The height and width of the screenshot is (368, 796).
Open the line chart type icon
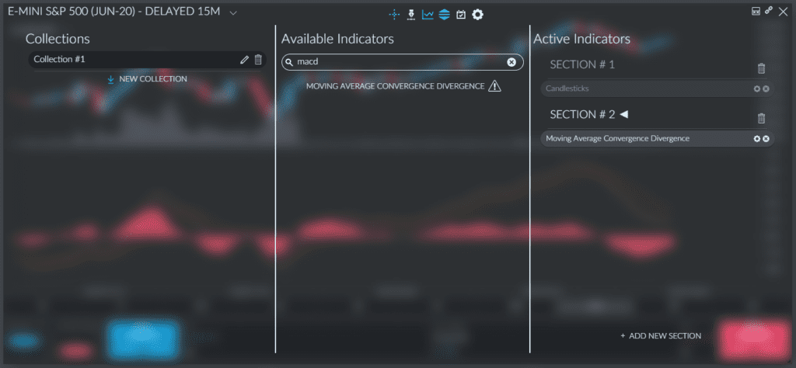tap(428, 15)
